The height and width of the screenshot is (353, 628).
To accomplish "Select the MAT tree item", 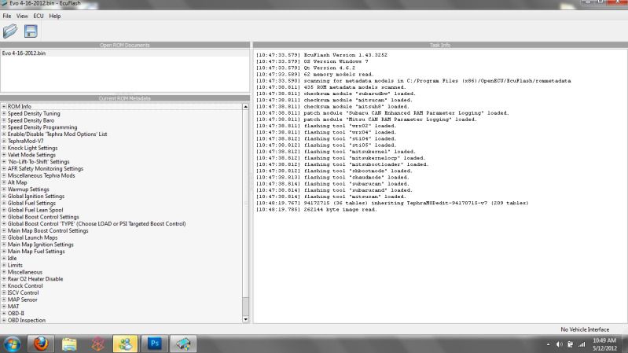I will tap(13, 307).
